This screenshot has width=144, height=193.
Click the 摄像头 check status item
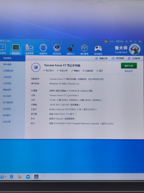tap(75, 71)
